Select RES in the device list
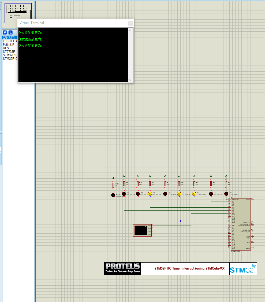Screen dimensions: 265x302 [10, 48]
